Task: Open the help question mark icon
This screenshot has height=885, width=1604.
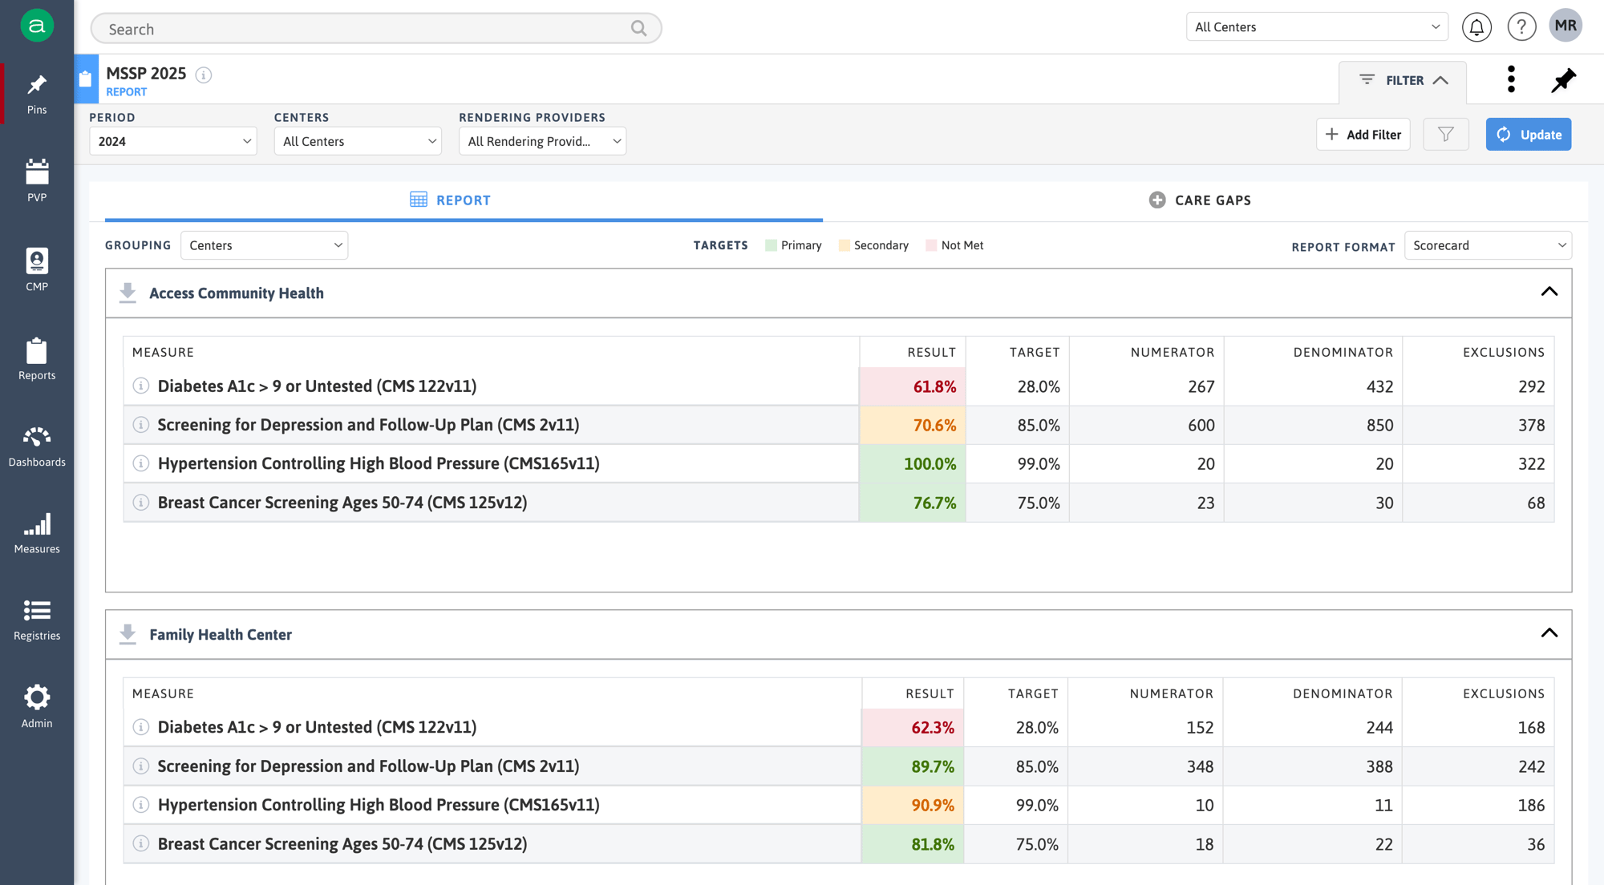Action: (1521, 27)
